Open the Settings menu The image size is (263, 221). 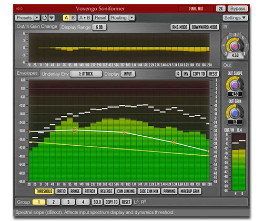click(235, 18)
